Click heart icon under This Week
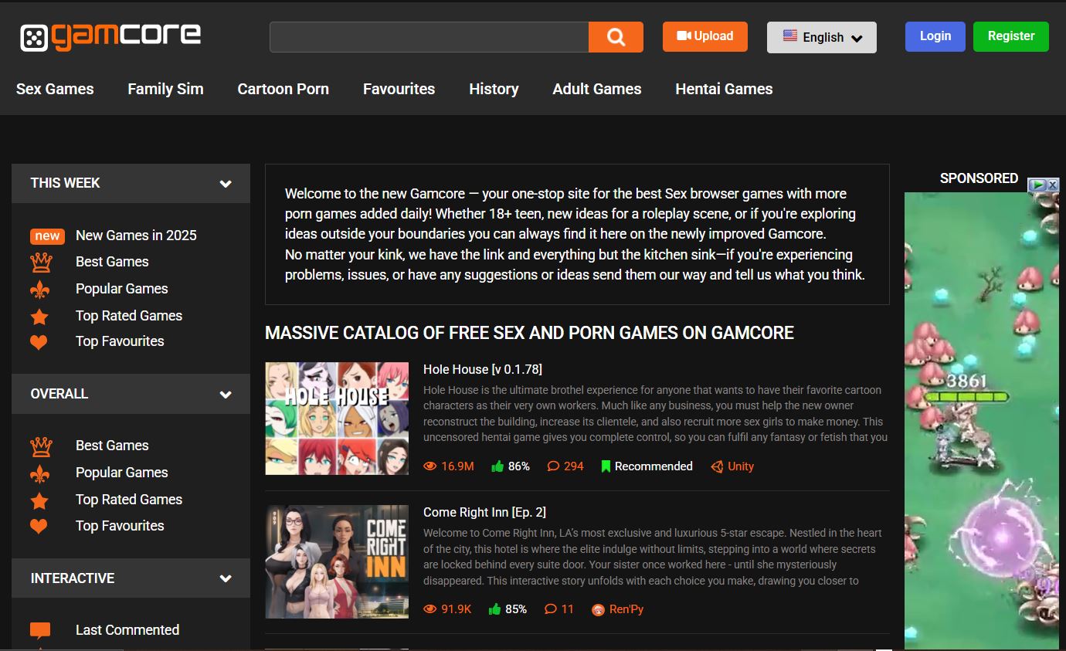Image resolution: width=1066 pixels, height=651 pixels. coord(39,342)
